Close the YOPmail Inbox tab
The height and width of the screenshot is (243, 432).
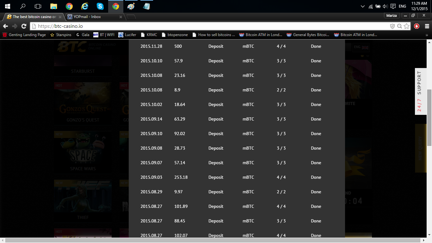(x=121, y=17)
